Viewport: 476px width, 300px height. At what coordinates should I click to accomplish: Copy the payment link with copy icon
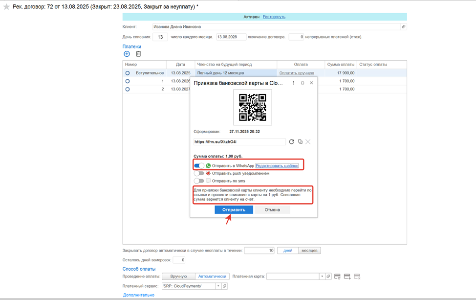click(x=300, y=141)
